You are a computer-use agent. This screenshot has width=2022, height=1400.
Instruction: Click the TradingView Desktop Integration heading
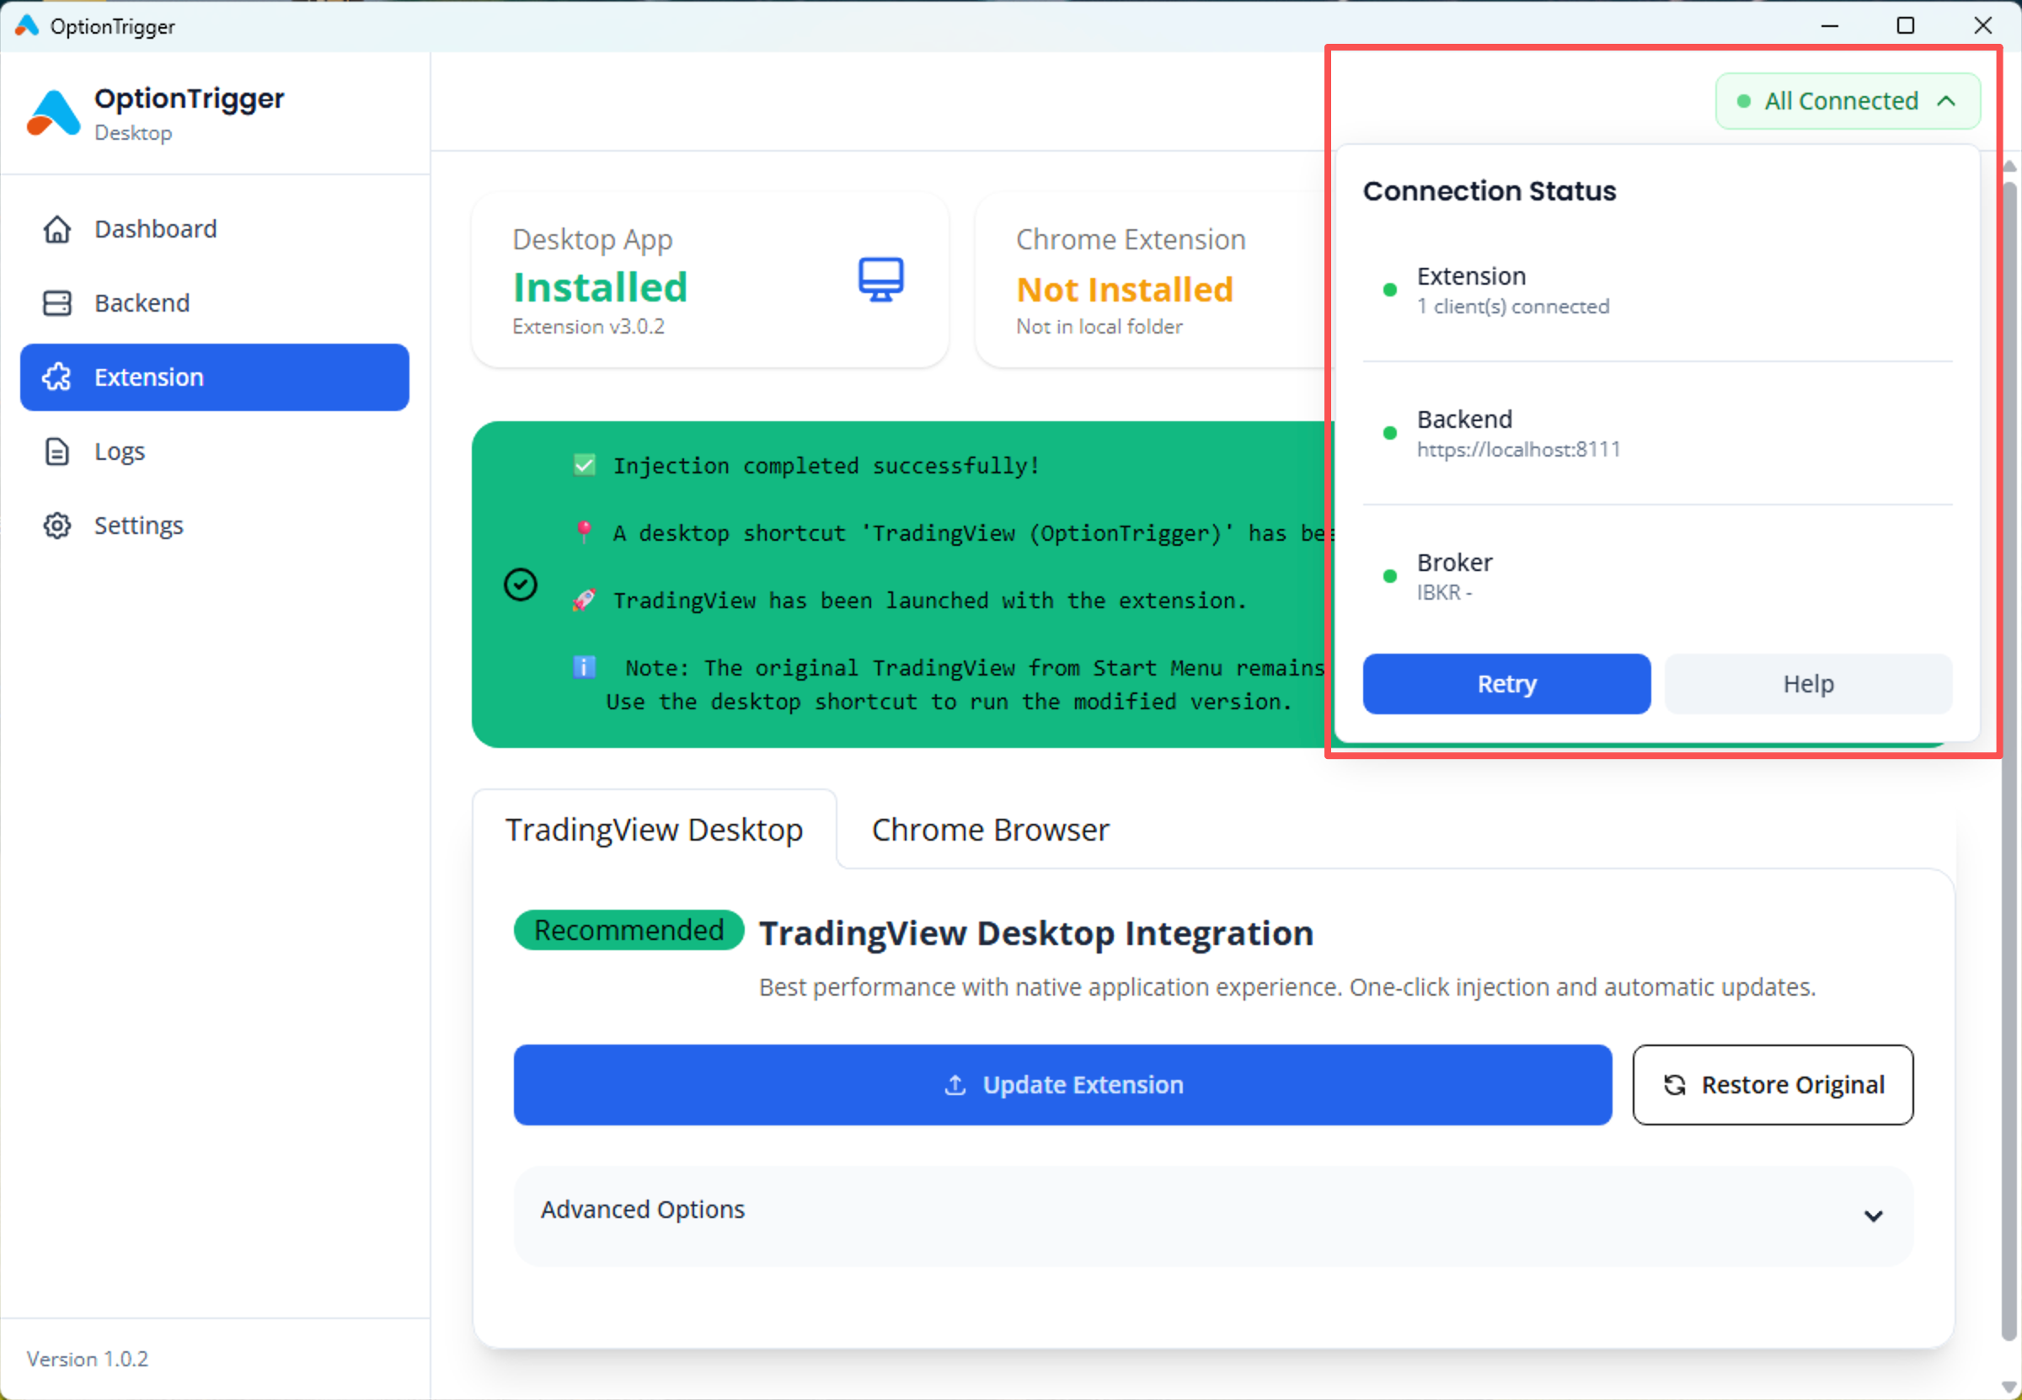point(1036,932)
